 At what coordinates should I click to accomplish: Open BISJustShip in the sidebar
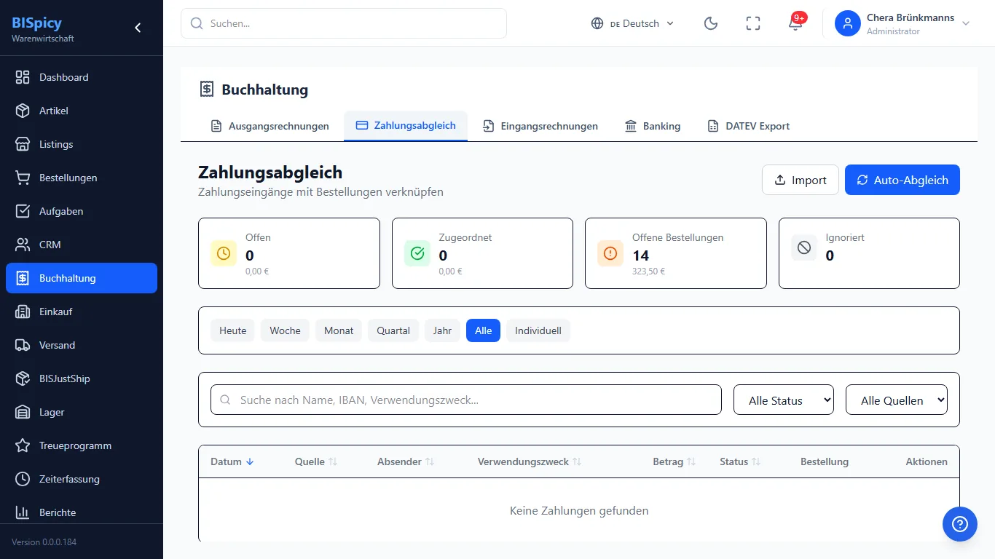82,378
